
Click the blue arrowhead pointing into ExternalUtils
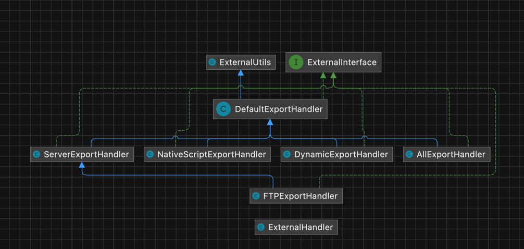tap(241, 73)
